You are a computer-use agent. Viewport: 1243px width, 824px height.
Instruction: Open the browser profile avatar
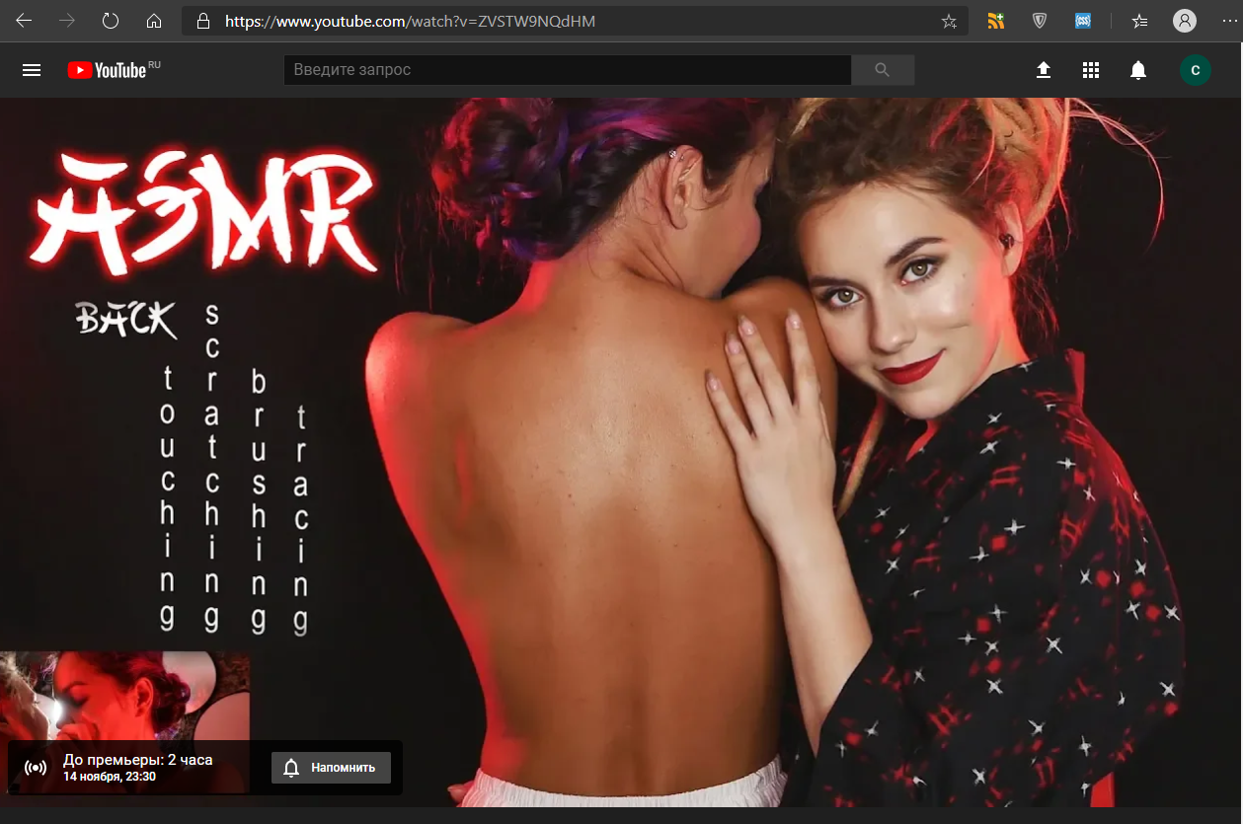[1184, 21]
